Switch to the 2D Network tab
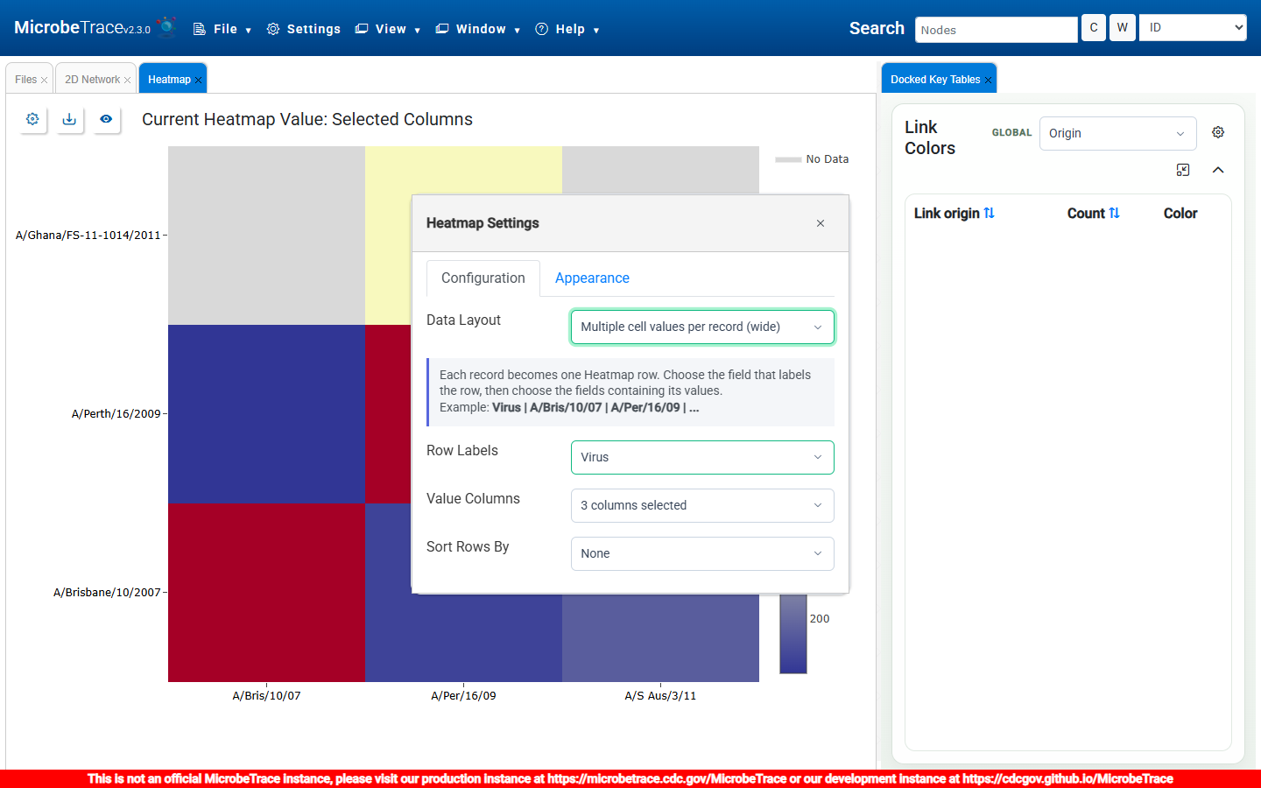 92,80
